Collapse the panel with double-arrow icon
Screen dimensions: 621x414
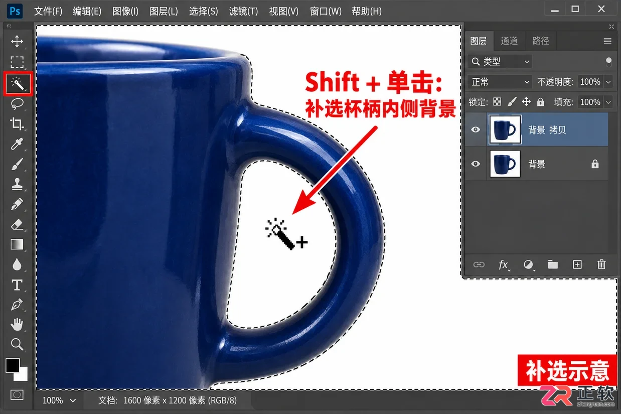click(611, 27)
